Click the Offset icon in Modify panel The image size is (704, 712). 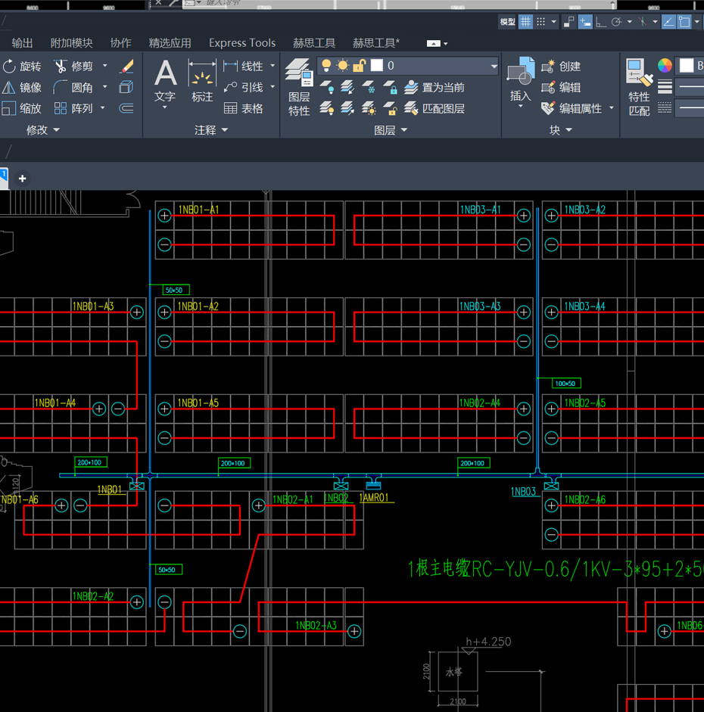point(126,108)
